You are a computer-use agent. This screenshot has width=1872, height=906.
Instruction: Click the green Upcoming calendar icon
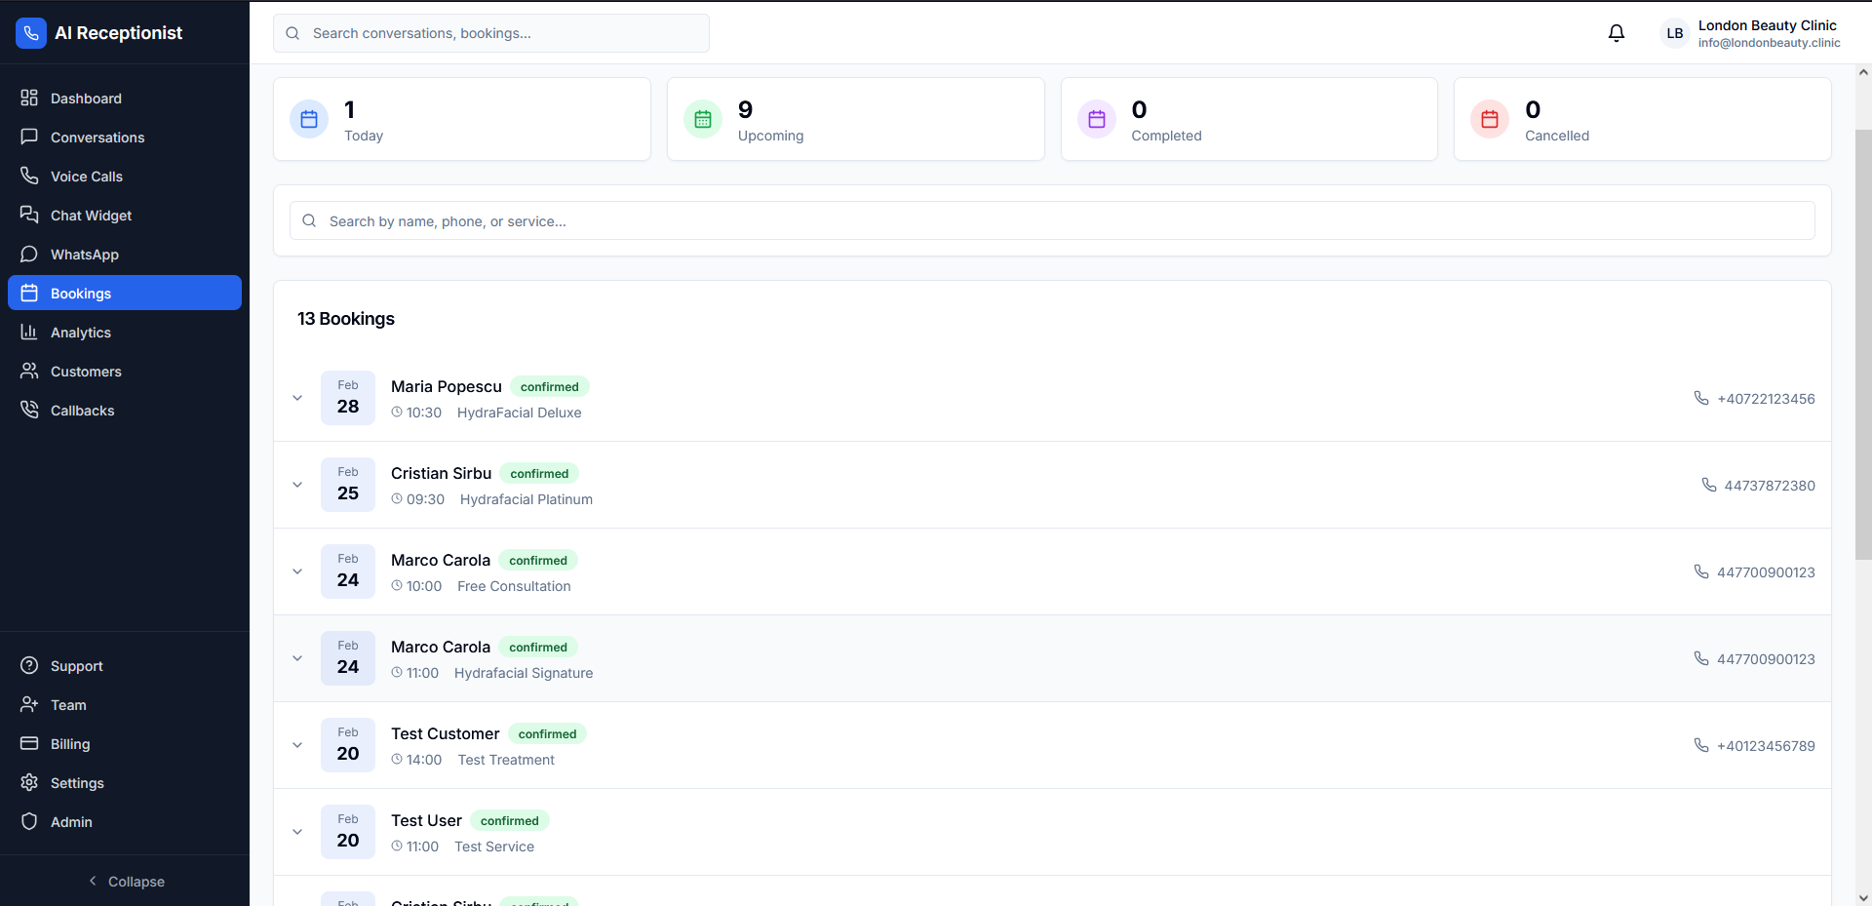[x=702, y=119]
